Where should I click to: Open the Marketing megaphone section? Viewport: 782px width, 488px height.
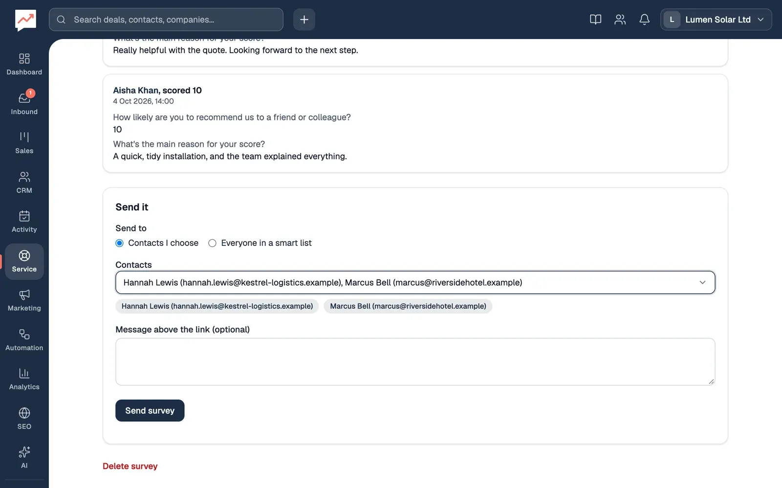(x=24, y=301)
